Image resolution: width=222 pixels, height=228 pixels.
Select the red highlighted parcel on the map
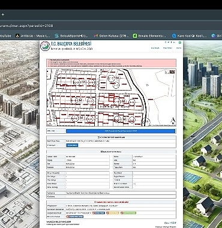pyautogui.click(x=111, y=97)
